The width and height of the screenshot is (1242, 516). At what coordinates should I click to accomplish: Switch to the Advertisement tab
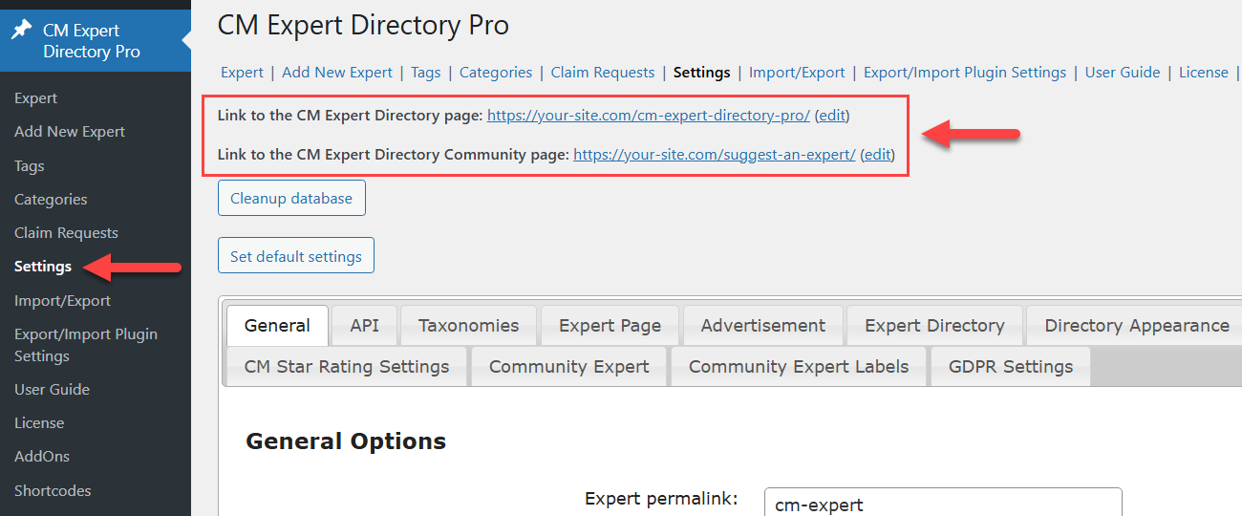pos(763,326)
